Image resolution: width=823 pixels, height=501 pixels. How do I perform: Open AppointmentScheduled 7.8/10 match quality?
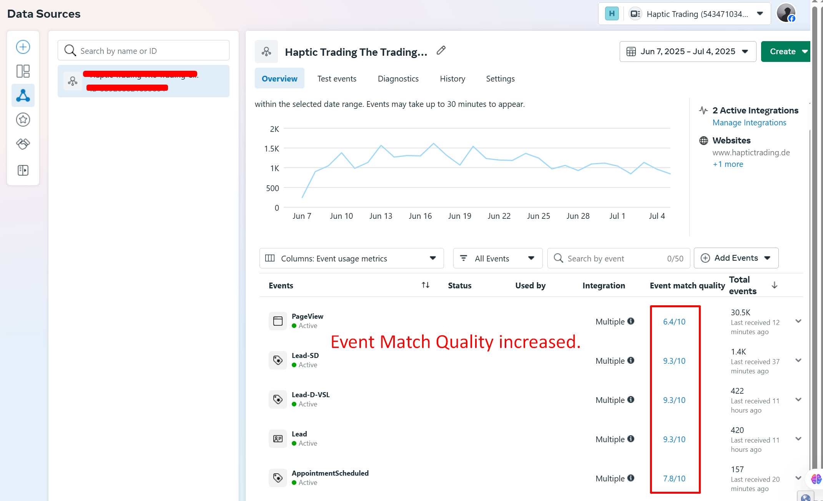[x=674, y=479]
